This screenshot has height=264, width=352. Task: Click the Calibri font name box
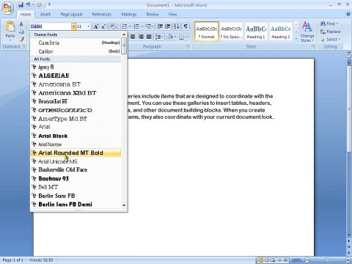[51, 26]
